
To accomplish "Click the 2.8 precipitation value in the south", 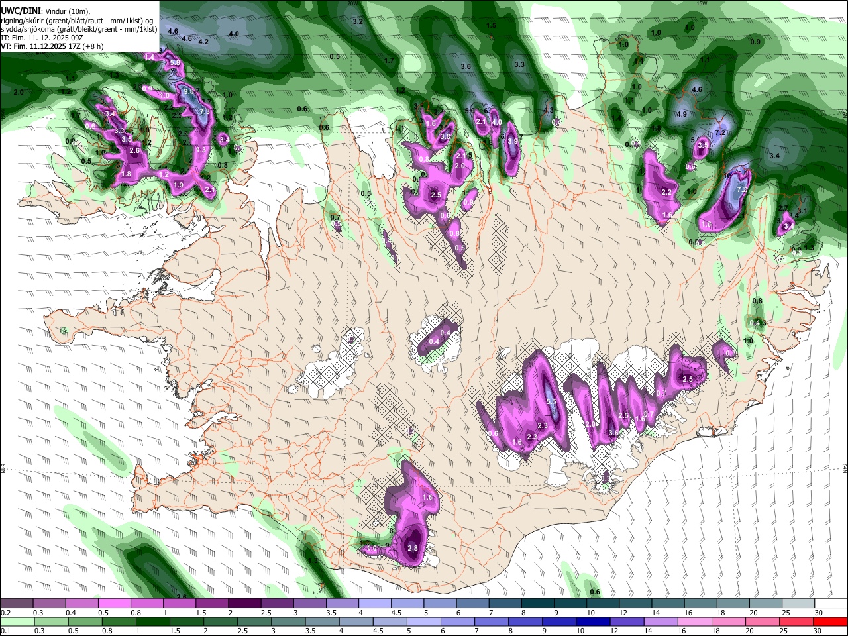I will (x=413, y=548).
